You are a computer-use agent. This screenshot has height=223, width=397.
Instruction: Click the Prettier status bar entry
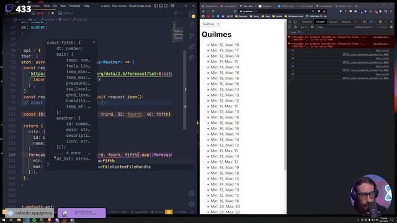[x=181, y=212]
